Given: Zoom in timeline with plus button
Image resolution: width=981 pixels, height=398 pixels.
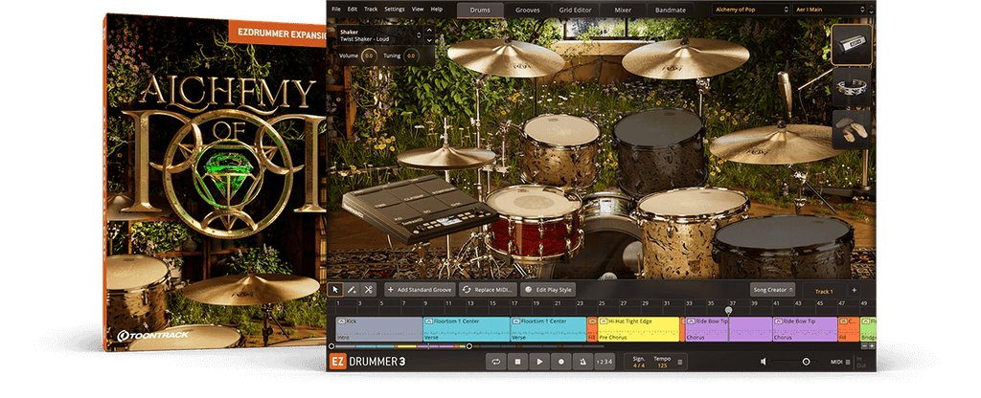Looking at the screenshot, I should click(872, 345).
